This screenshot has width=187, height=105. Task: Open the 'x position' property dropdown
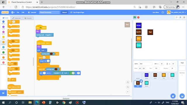point(57,73)
